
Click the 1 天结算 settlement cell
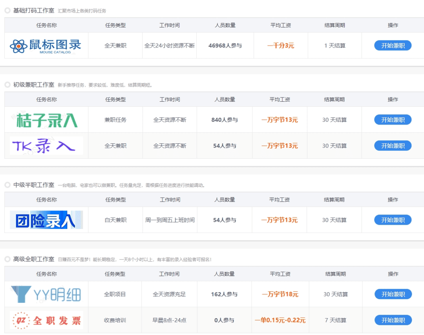pyautogui.click(x=335, y=46)
